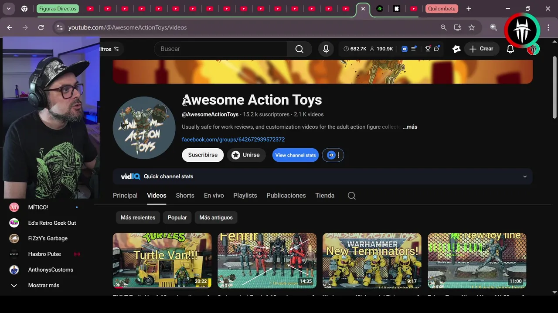The height and width of the screenshot is (313, 558).
Task: Open the channel's Facebook group link
Action: click(x=233, y=140)
